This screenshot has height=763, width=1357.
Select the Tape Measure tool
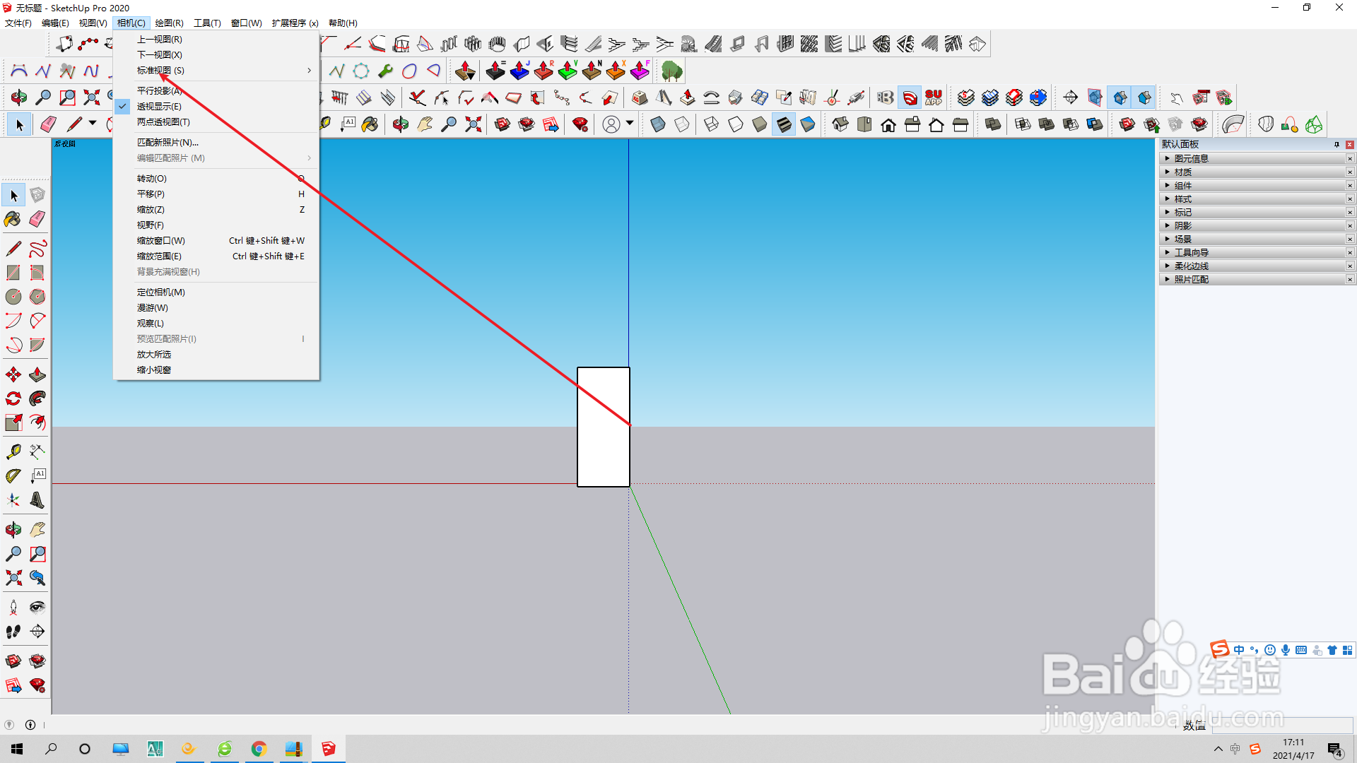13,451
